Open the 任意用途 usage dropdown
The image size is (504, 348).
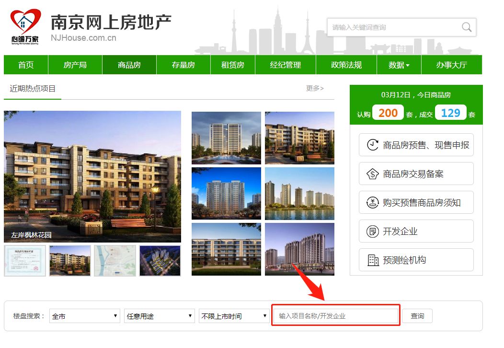160,316
